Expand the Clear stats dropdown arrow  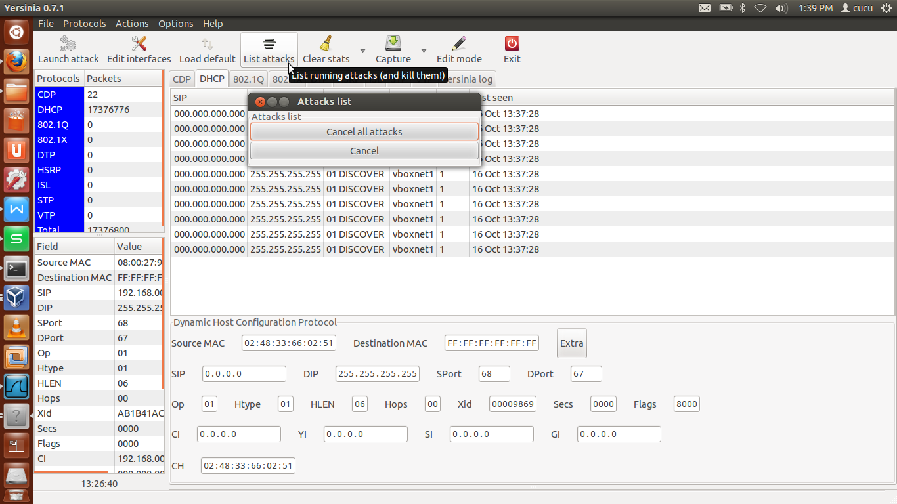(x=362, y=51)
